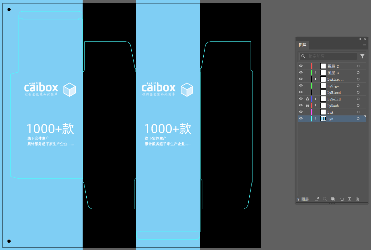Select the LySign layer thumbnail
The width and height of the screenshot is (371, 250).
pyautogui.click(x=323, y=86)
